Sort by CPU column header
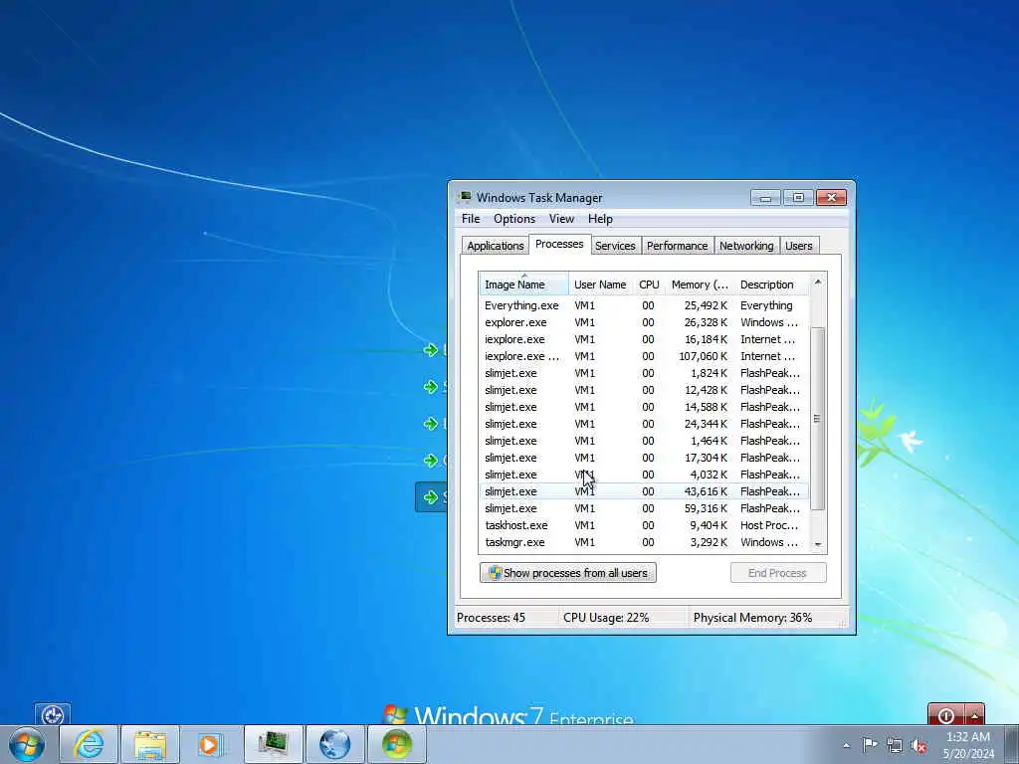This screenshot has width=1019, height=764. (x=649, y=285)
